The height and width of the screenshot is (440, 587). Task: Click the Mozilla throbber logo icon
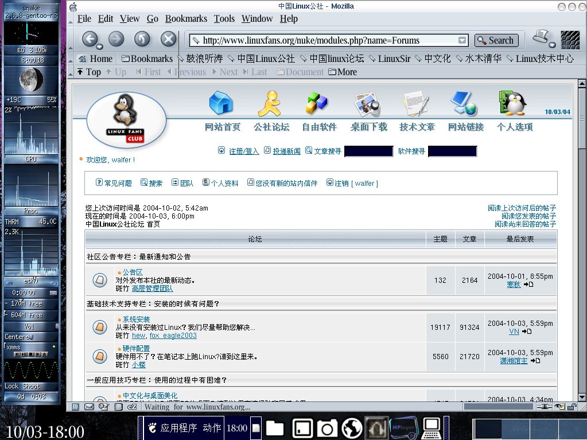[570, 40]
